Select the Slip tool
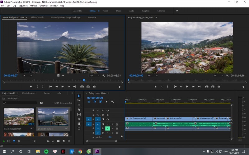The height and width of the screenshot is (155, 249). coord(79,114)
